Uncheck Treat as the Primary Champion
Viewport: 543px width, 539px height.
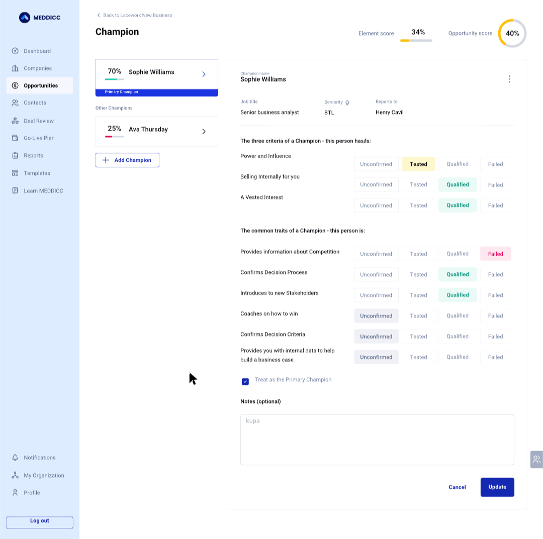(x=245, y=382)
